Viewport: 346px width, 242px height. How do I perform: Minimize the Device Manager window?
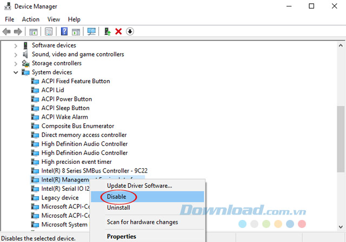click(x=289, y=6)
